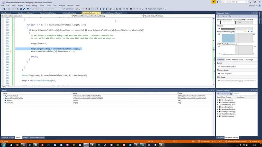The height and width of the screenshot is (147, 262).
Task: Click the notifications flag icon
Action: click(x=214, y=2)
